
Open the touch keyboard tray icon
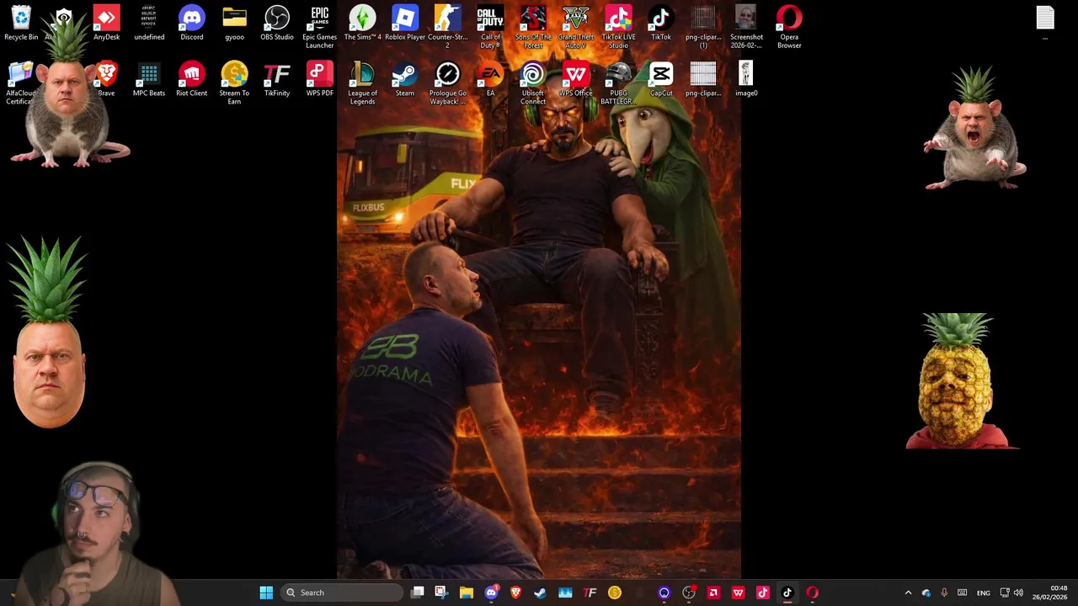[x=962, y=593]
